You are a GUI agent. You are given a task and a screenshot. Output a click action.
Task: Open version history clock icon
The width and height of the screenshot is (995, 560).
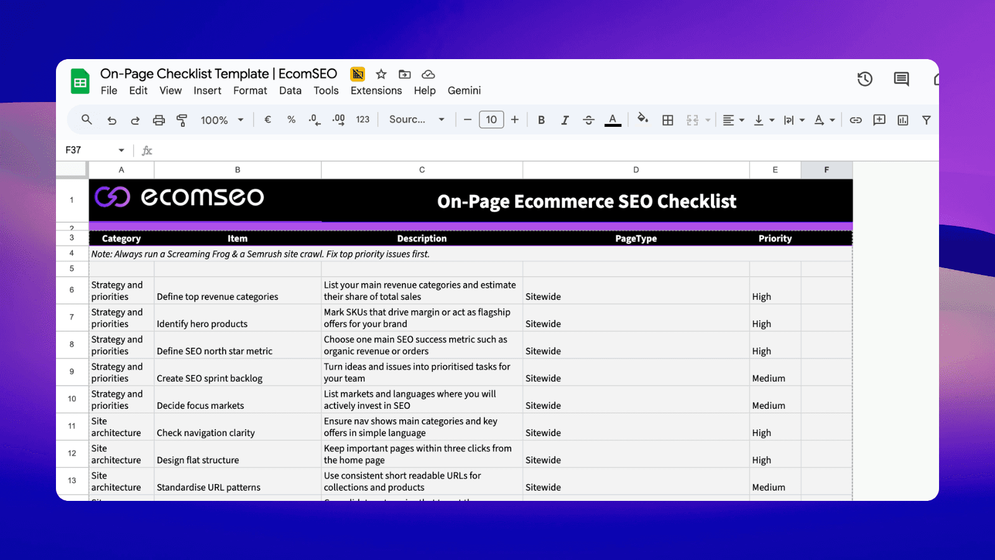coord(865,79)
